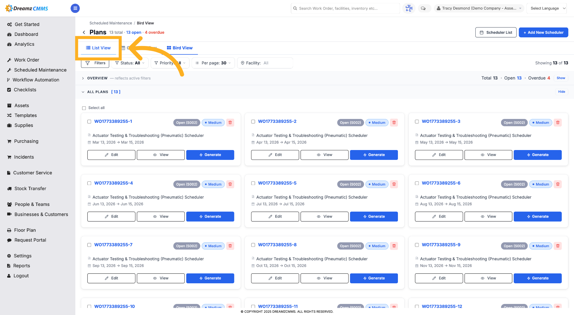Delete plan WO1773389255-1 with trash icon
Viewport: 574px width, 315px height.
230,123
